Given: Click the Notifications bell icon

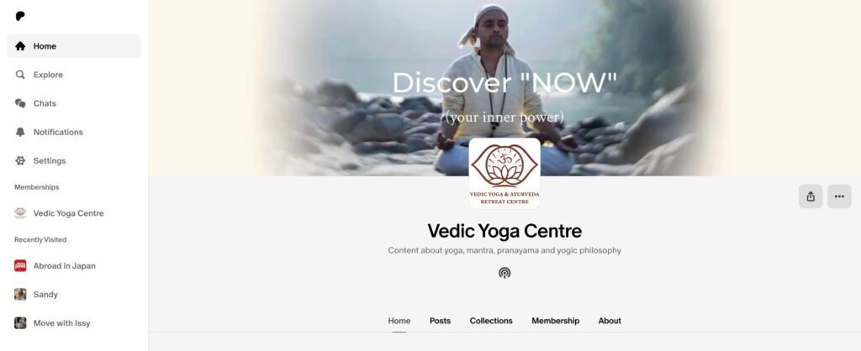Looking at the screenshot, I should click(20, 132).
